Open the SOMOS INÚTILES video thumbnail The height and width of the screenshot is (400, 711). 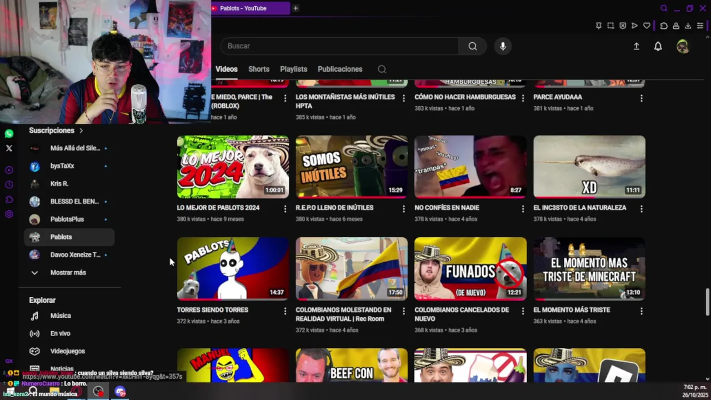[x=352, y=167]
